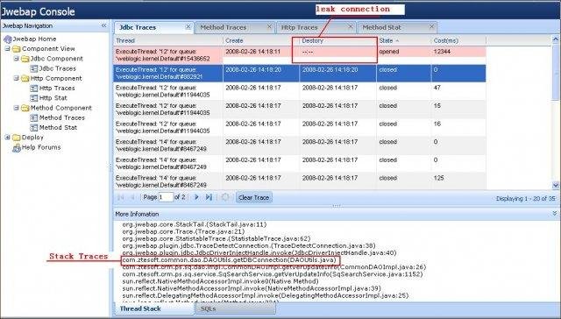Open Jwebap Home in navigation tree
The image size is (561, 319).
pos(34,39)
